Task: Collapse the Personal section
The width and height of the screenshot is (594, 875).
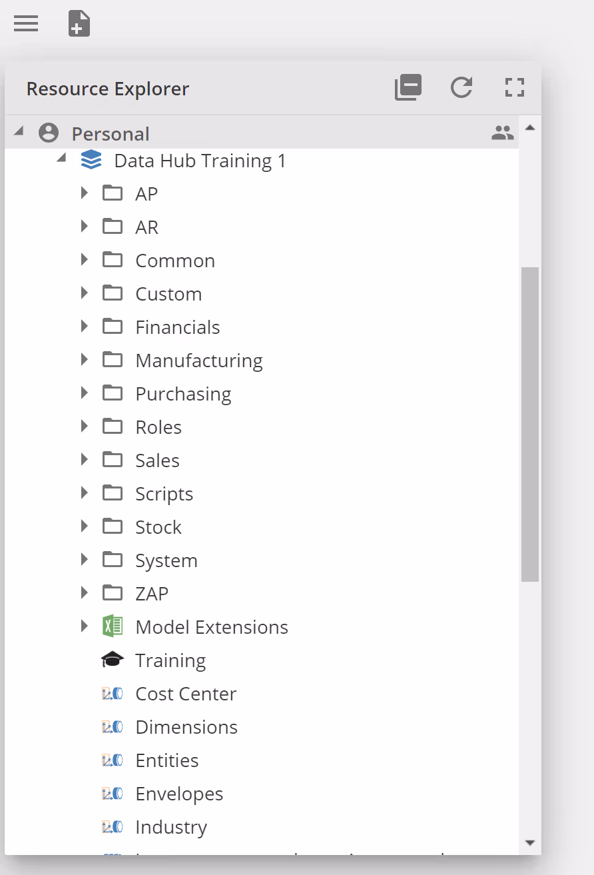Action: [19, 132]
